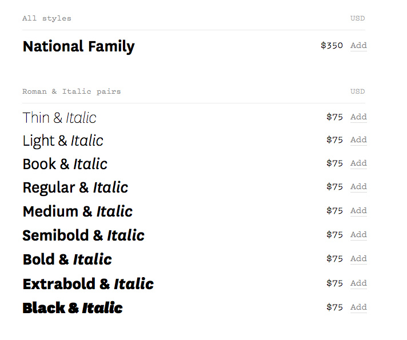Click the Medium & Italic style name
407x340 pixels.
(x=77, y=211)
